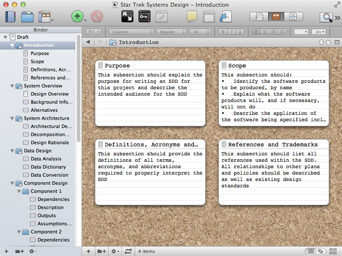
Task: Select the Scope index card
Action: click(x=274, y=93)
